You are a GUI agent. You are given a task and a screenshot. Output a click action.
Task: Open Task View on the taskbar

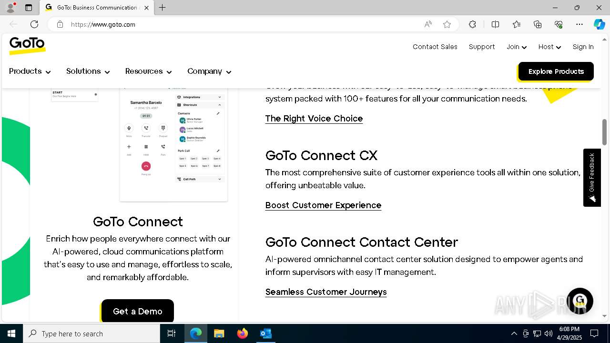172,333
